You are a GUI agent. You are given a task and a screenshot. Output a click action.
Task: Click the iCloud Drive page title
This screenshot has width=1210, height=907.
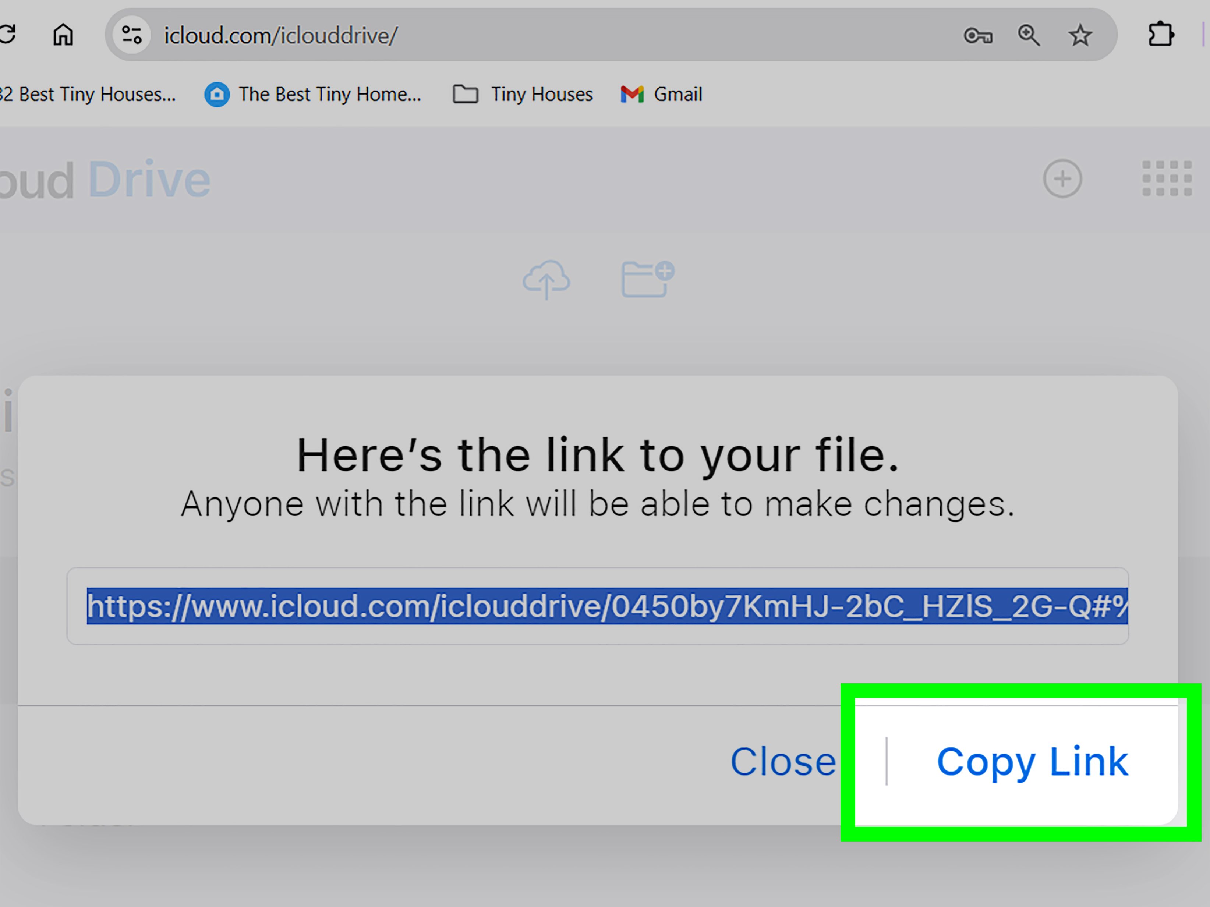tap(107, 178)
